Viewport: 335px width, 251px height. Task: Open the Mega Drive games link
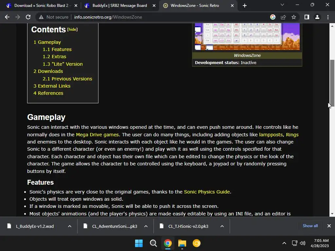click(x=97, y=135)
